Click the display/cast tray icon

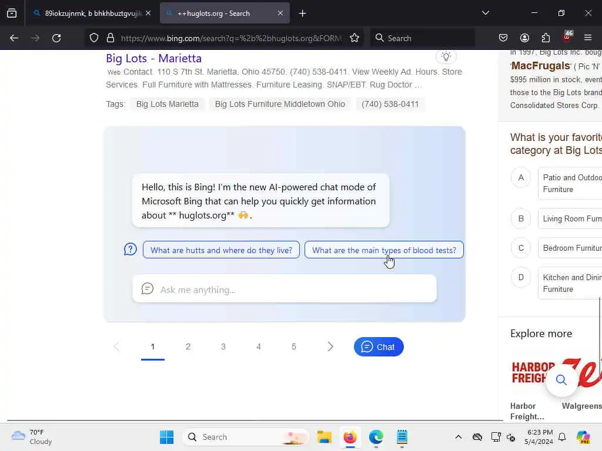click(x=496, y=437)
